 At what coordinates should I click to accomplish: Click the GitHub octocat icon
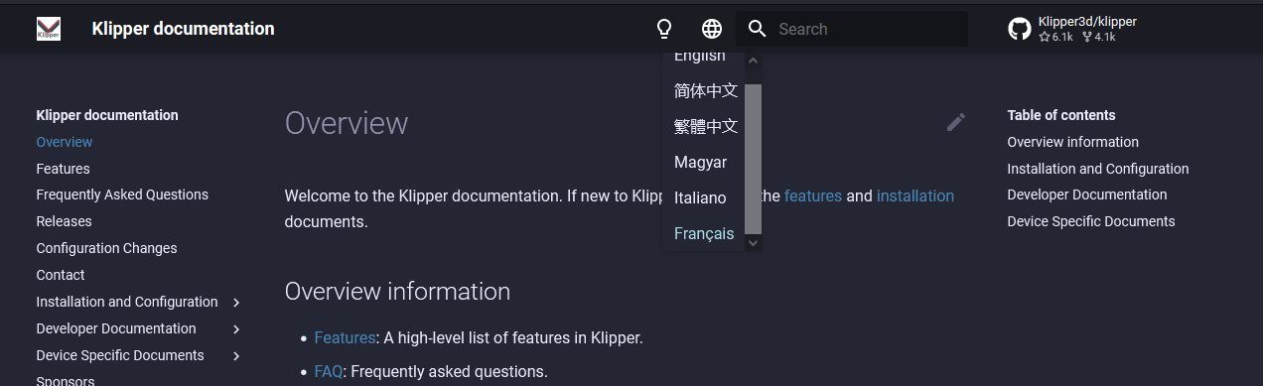pyautogui.click(x=1019, y=29)
